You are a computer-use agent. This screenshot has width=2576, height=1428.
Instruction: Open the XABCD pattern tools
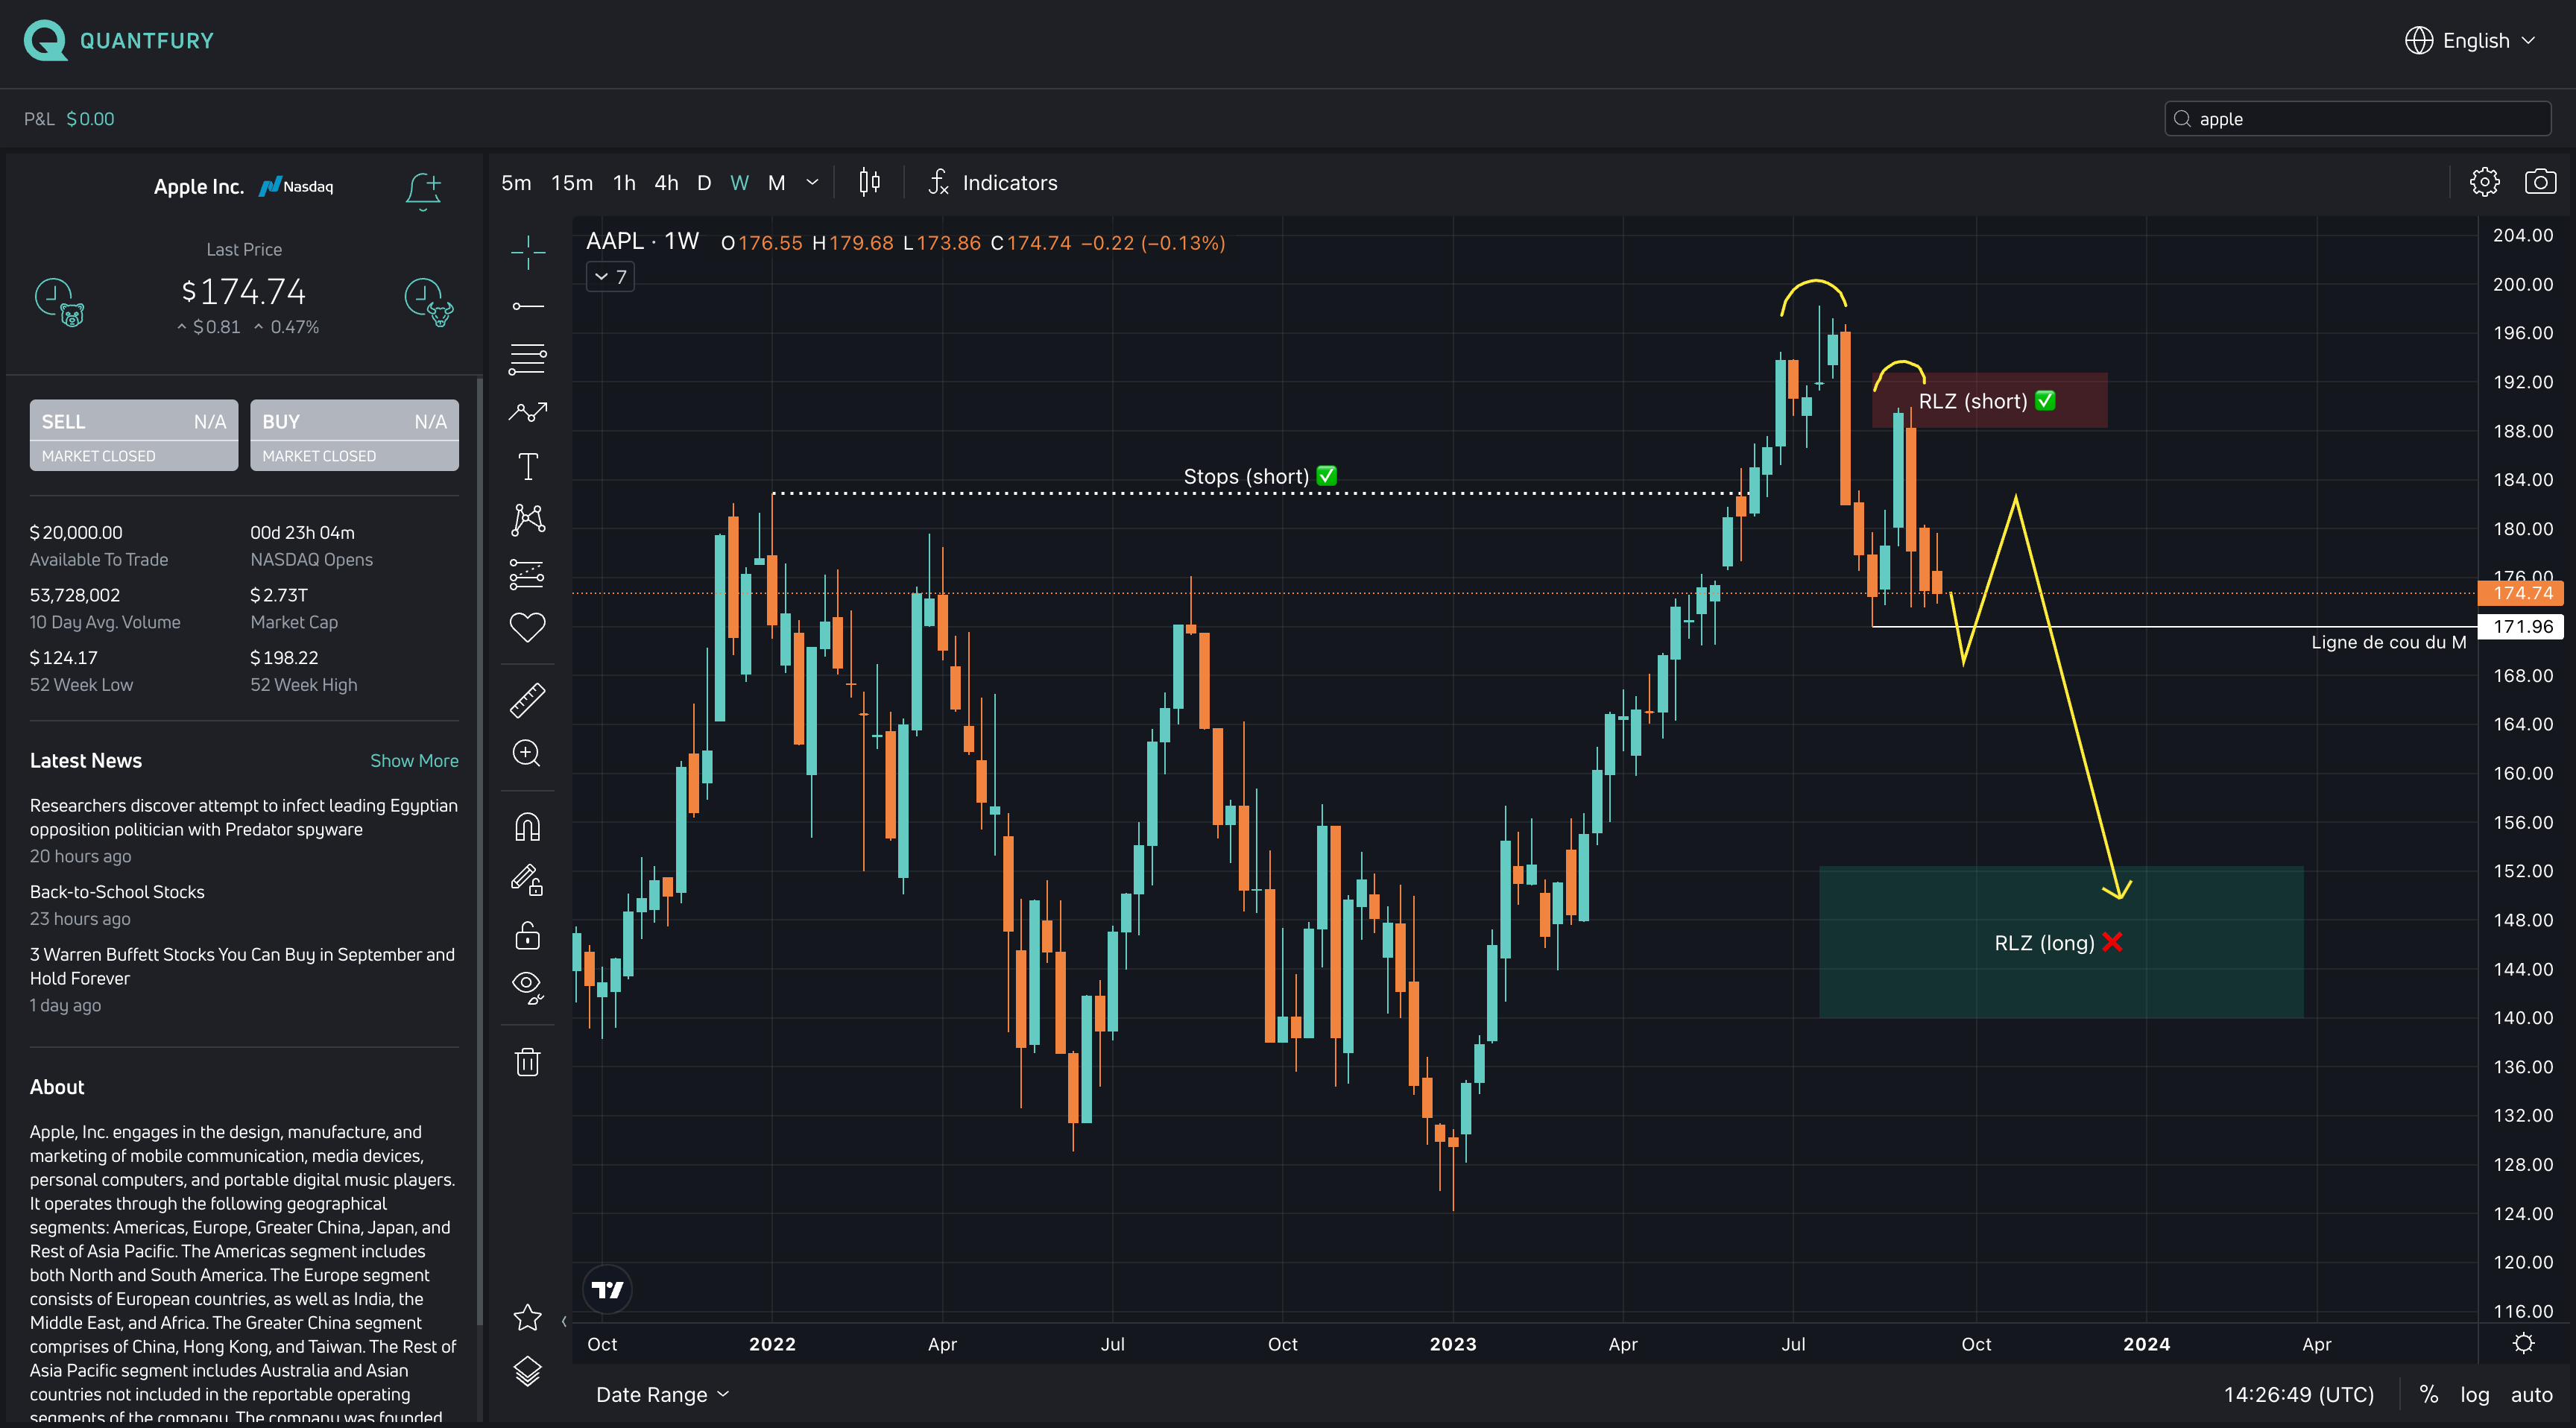click(x=527, y=519)
